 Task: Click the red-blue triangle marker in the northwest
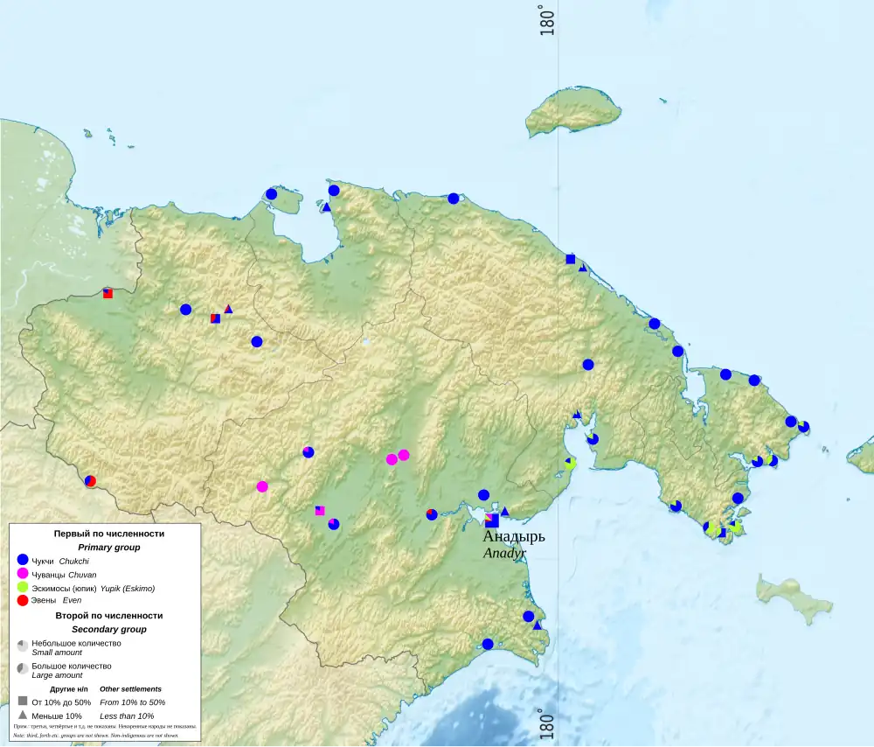coord(228,309)
